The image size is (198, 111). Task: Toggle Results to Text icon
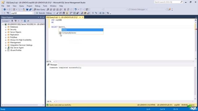pos(82,13)
